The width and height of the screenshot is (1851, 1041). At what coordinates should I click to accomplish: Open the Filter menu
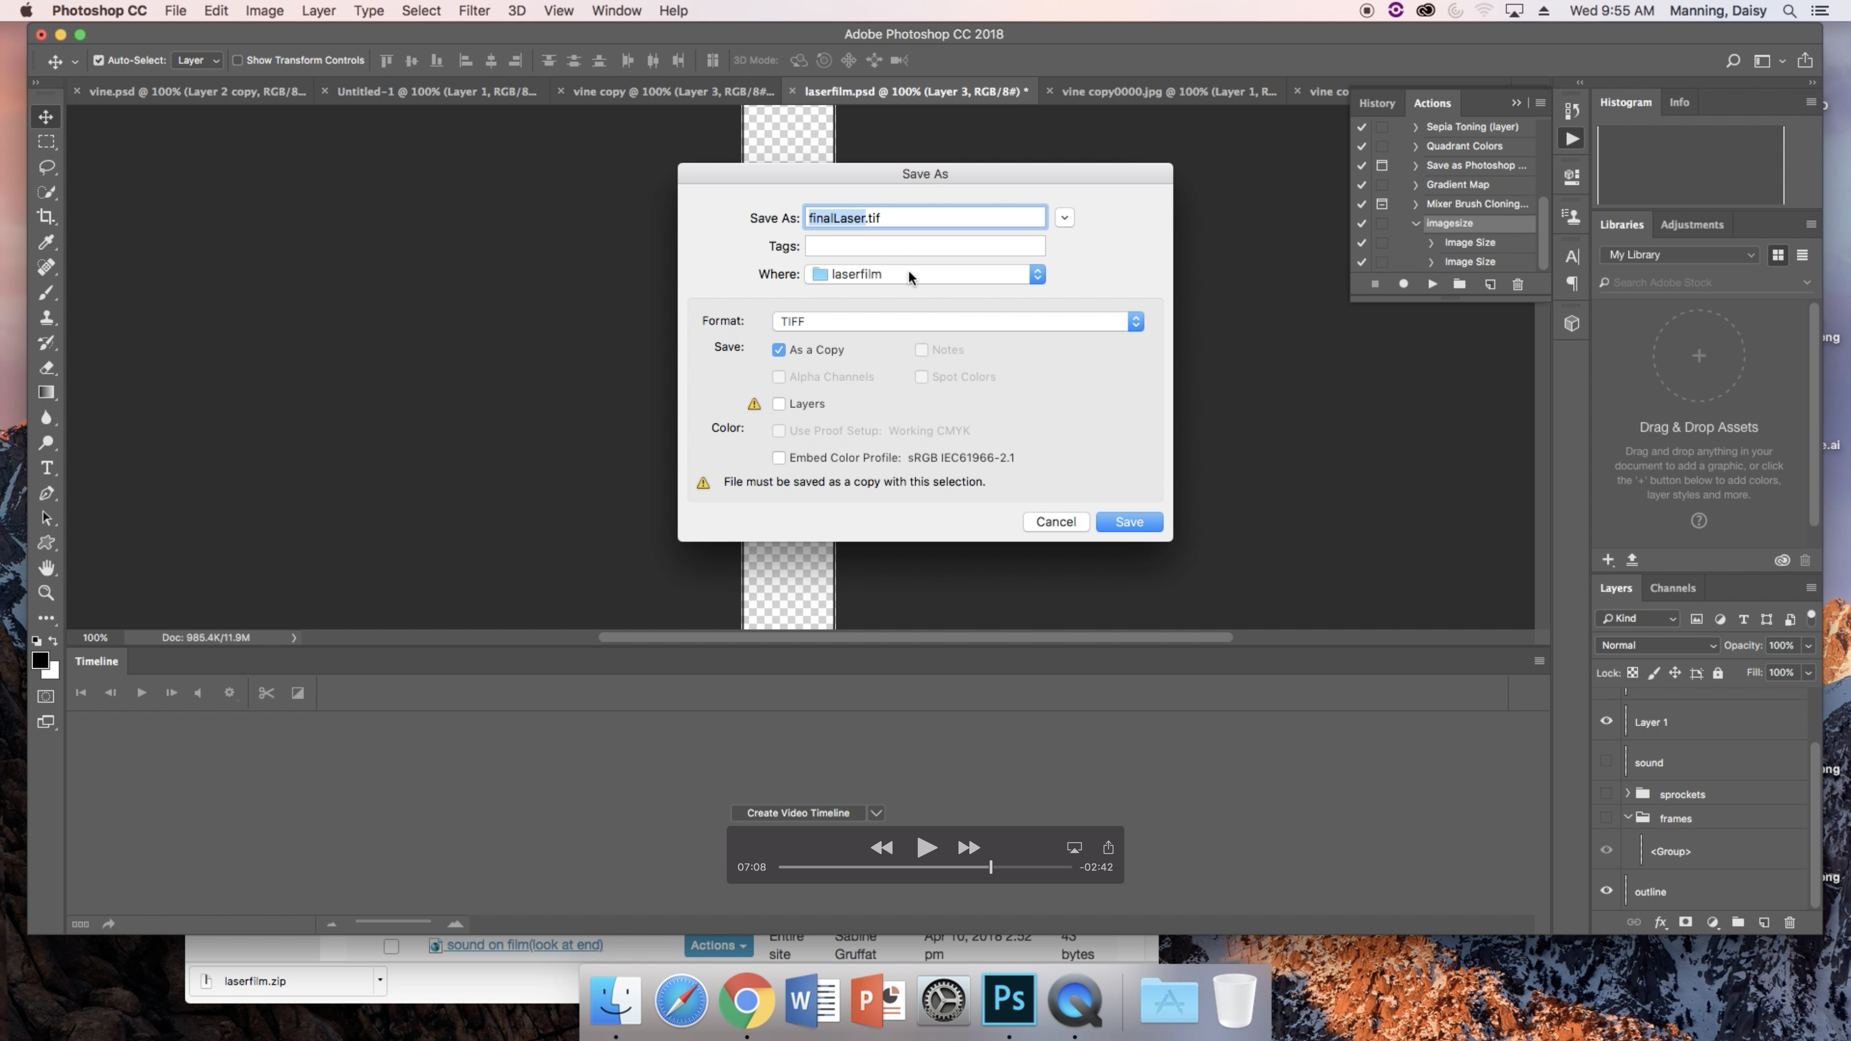pyautogui.click(x=474, y=11)
